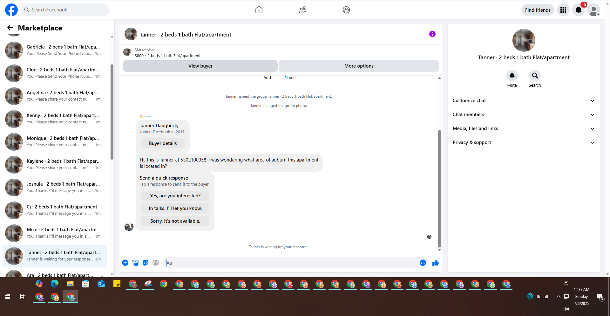Open Outlook in the taskbar
The height and width of the screenshot is (316, 610).
pos(101,284)
